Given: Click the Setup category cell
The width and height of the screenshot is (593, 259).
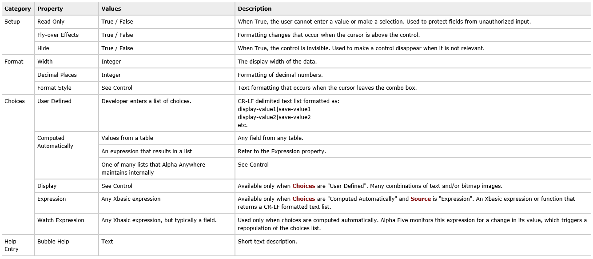Looking at the screenshot, I should pyautogui.click(x=18, y=35).
